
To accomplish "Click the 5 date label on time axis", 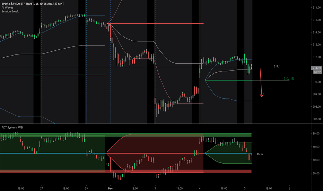I will tap(245, 188).
